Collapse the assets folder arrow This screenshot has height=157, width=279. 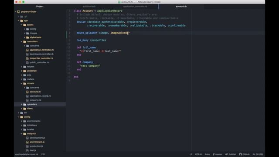pyautogui.click(x=22, y=25)
